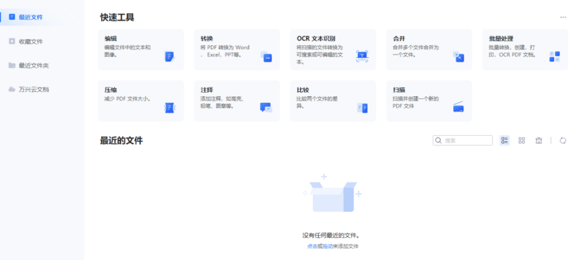This screenshot has height=260, width=588.
Task: Click the 转换 convert icon
Action: 266,57
